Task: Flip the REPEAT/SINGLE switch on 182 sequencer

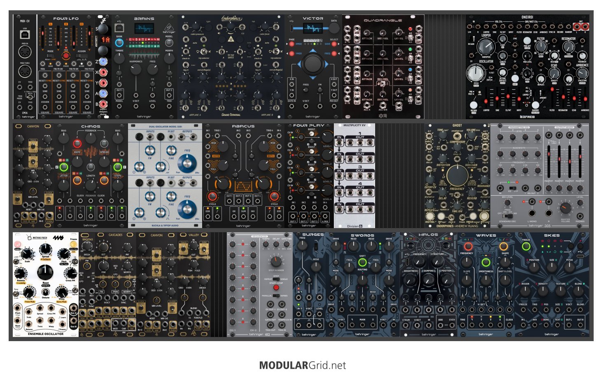Action: 276,279
